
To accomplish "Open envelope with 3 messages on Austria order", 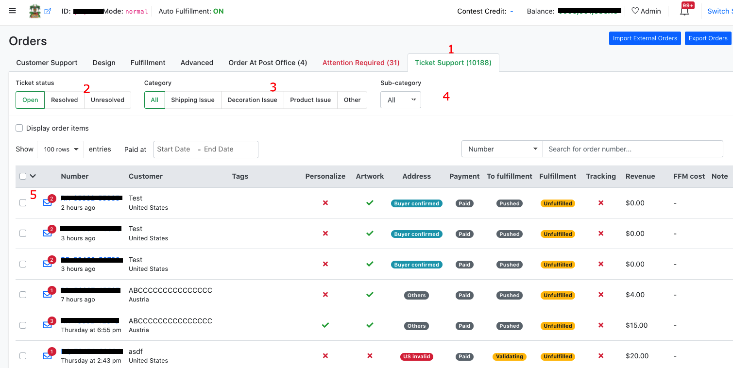I will coord(47,325).
